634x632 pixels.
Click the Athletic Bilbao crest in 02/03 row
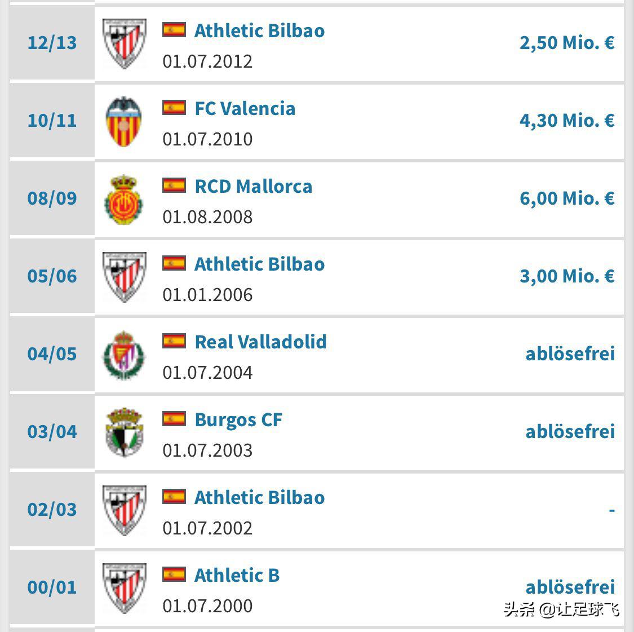point(125,510)
